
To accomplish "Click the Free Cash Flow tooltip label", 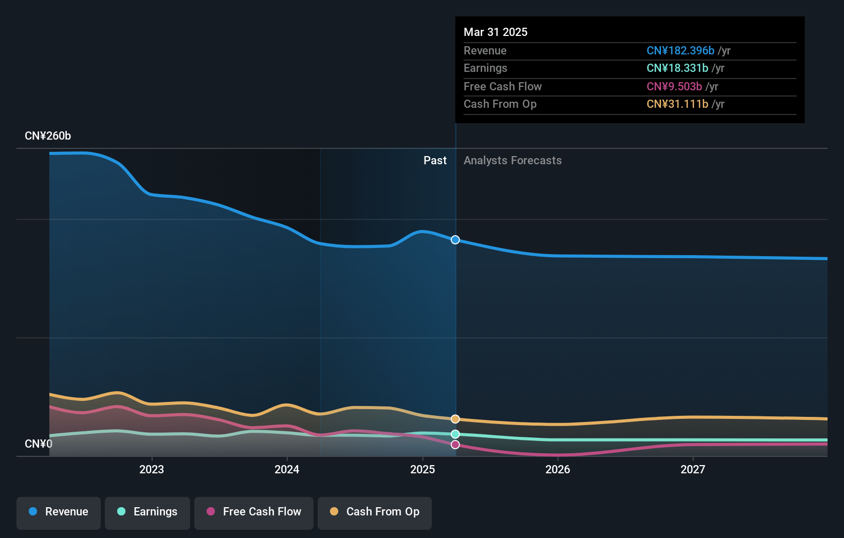I will [x=503, y=86].
